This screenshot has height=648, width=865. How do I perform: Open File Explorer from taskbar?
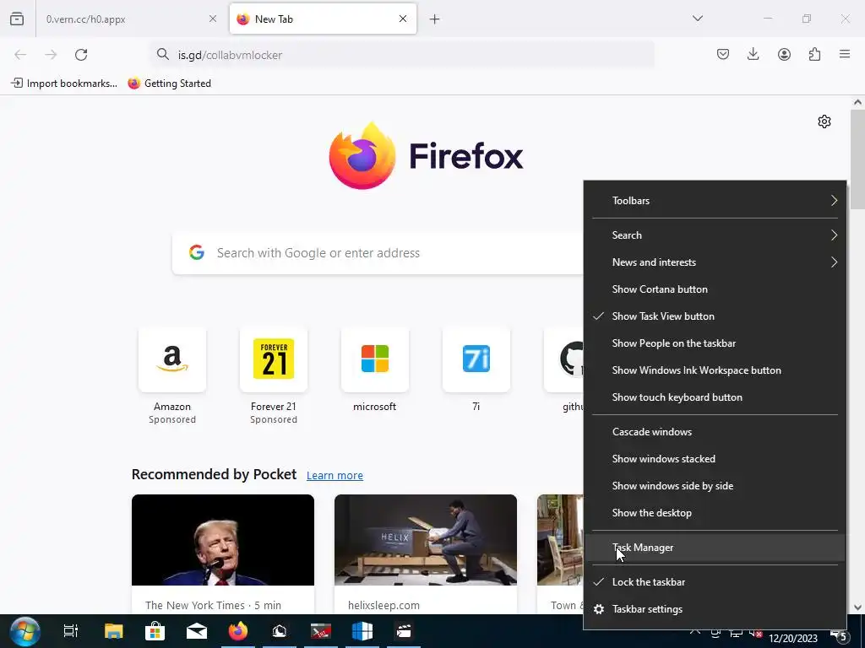(114, 631)
